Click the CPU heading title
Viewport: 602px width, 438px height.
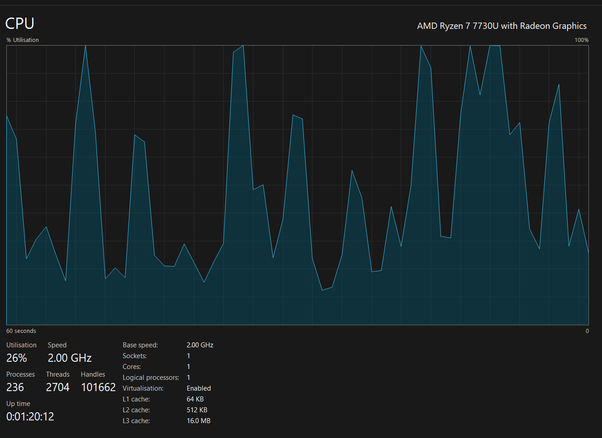coord(20,23)
